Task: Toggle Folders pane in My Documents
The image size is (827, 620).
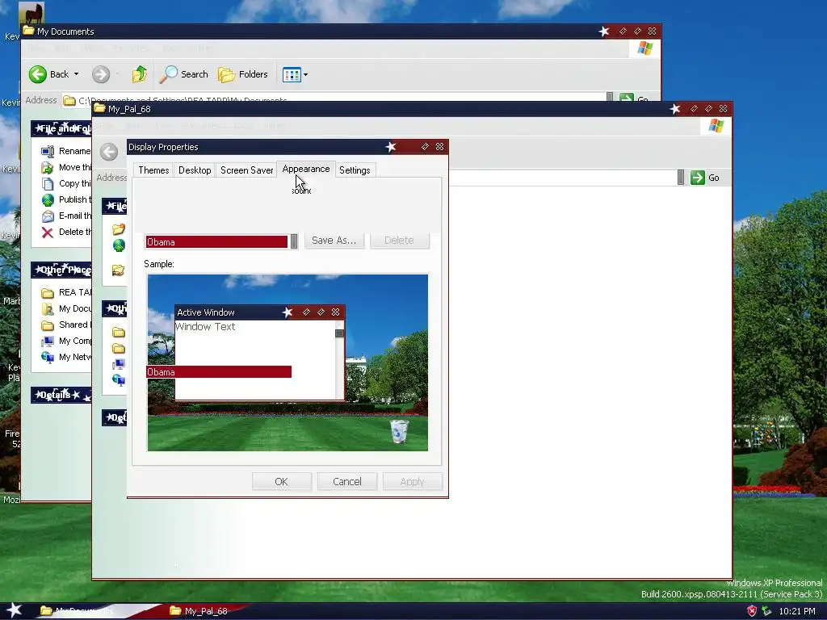Action: tap(243, 74)
